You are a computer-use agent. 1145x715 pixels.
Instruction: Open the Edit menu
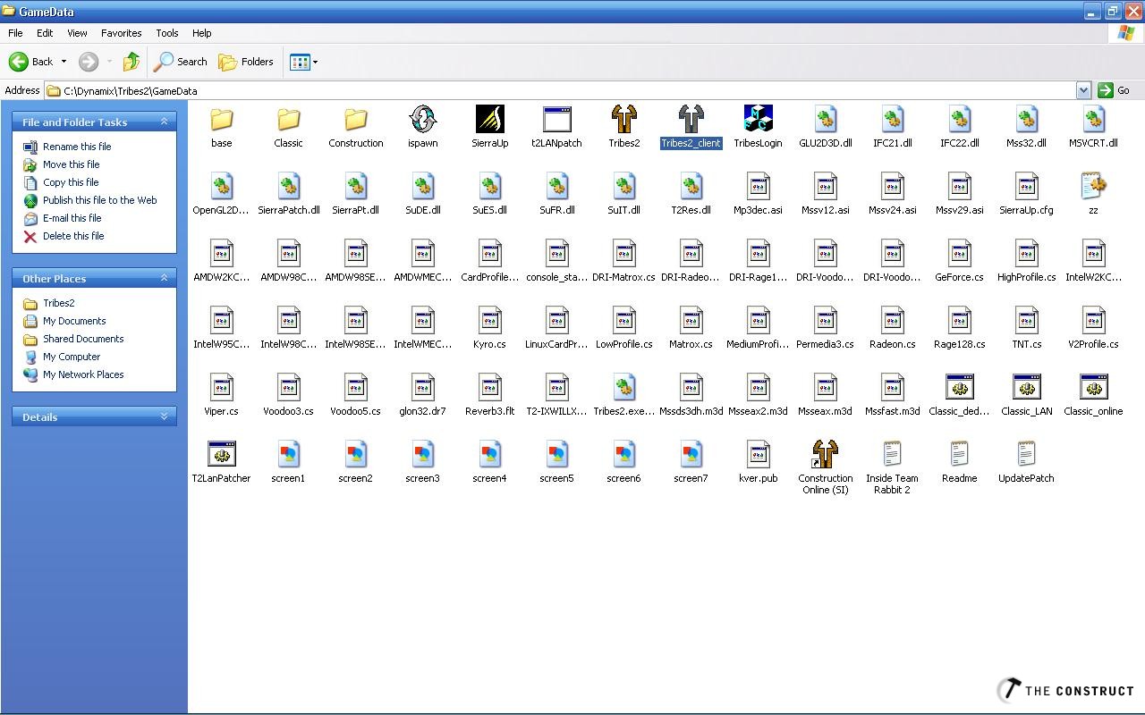[45, 33]
